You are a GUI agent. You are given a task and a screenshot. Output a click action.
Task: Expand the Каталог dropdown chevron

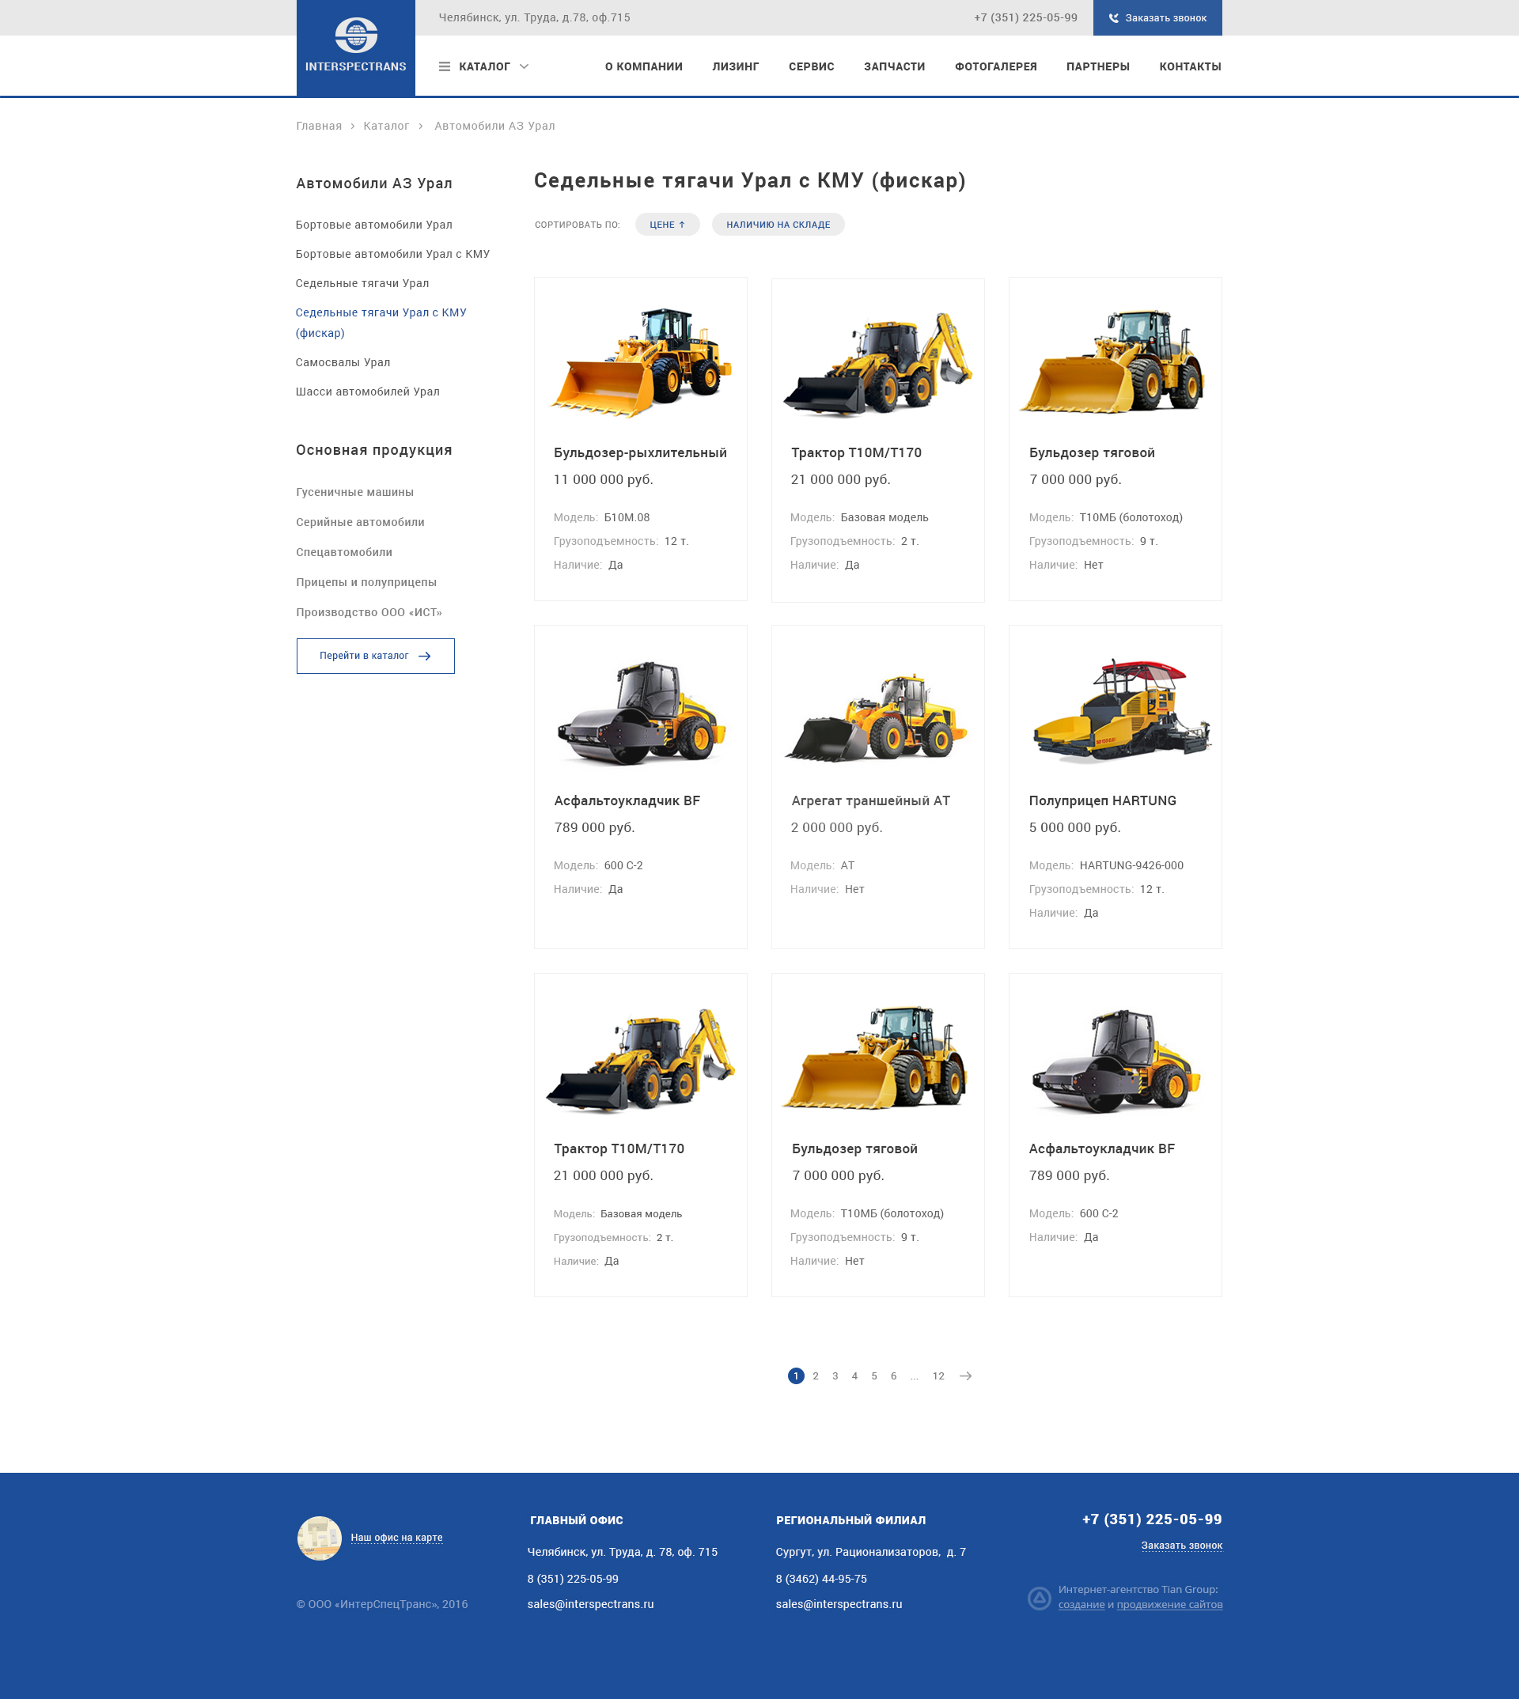click(x=525, y=66)
